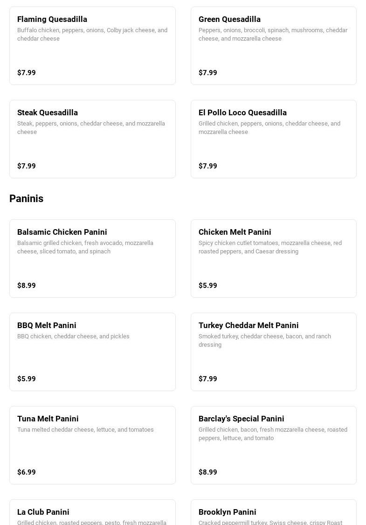Click the Tuna Melt Panini title
The image size is (366, 525).
pos(48,419)
